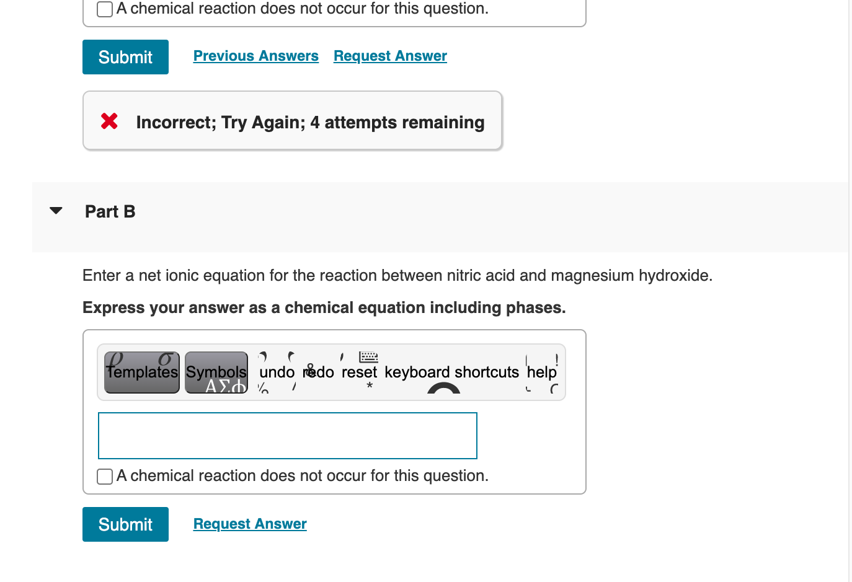The width and height of the screenshot is (852, 582).
Task: Click the redo icon in the answer toolbar
Action: point(318,372)
